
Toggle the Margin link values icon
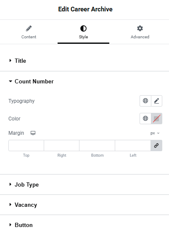pyautogui.click(x=156, y=145)
